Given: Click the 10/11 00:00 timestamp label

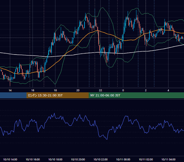Looking at the screenshot, I should (123, 159).
